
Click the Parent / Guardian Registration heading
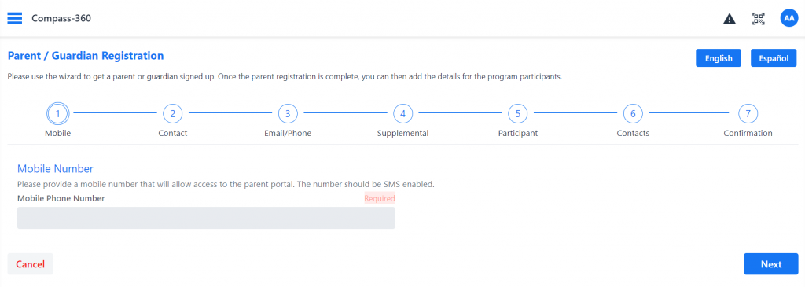click(86, 56)
